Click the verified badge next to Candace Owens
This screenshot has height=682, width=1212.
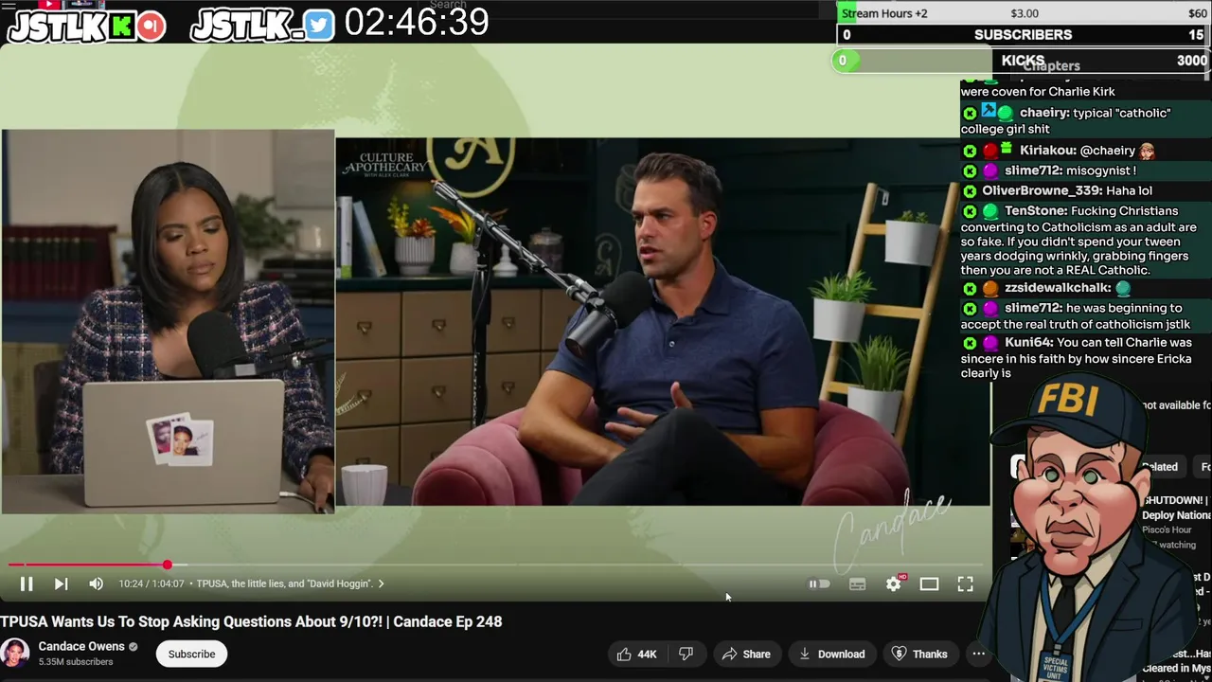[x=134, y=647]
